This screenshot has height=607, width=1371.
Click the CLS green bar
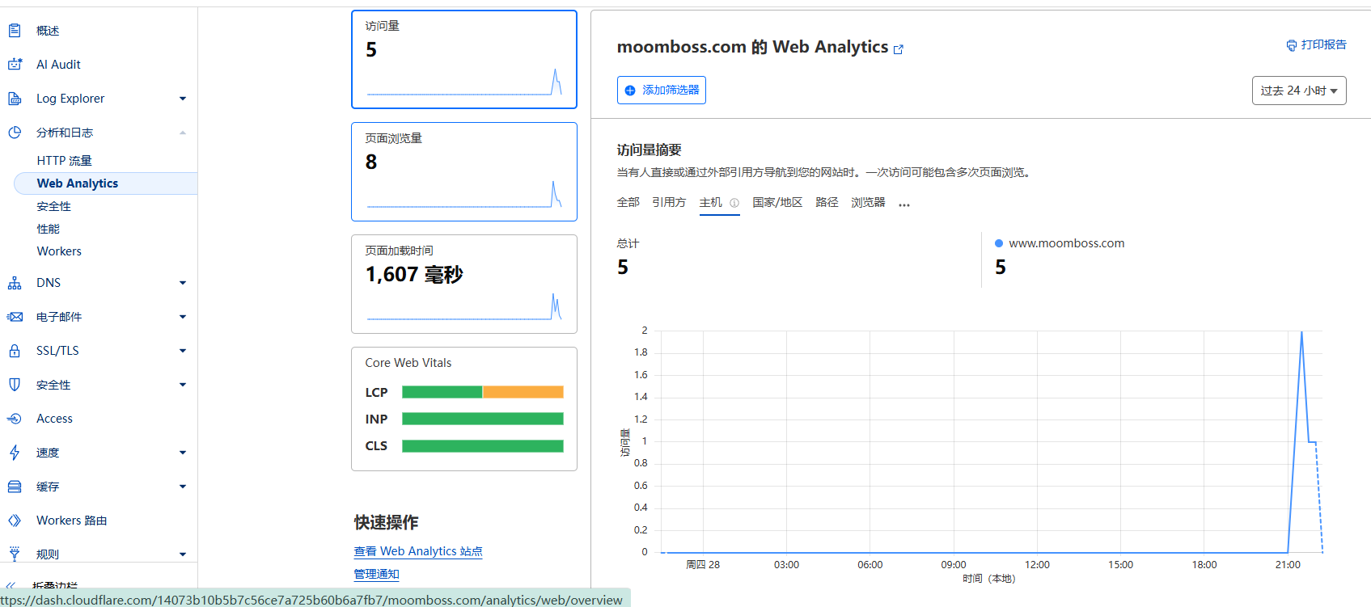coord(483,446)
